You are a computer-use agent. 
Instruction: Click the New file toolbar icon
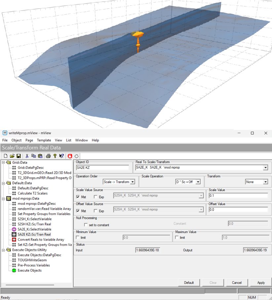[6, 156]
